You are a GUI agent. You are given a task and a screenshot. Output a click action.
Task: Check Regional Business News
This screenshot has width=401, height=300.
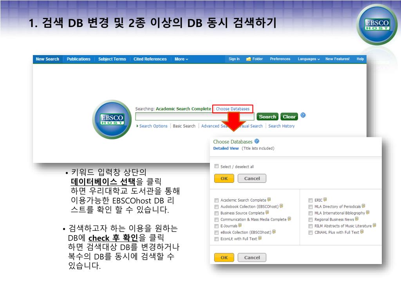pos(311,220)
